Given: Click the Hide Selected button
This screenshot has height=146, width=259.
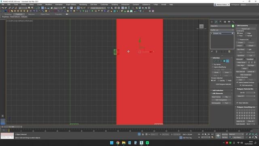Looking at the screenshot, I should 240,72.
